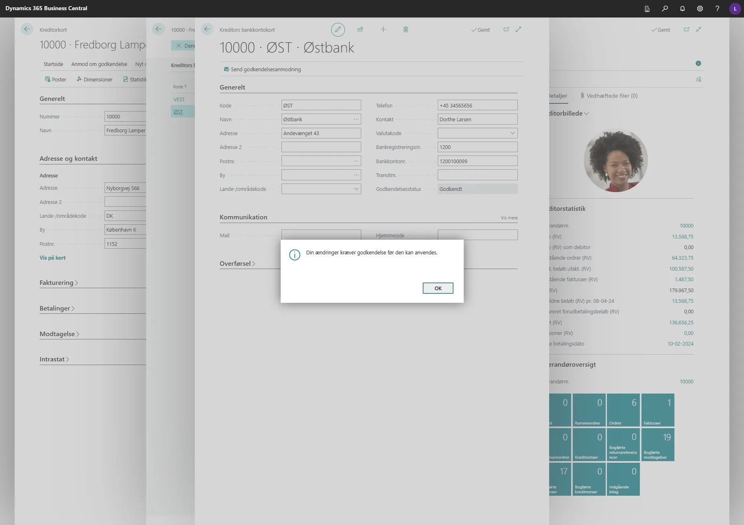This screenshot has height=525, width=744.
Task: Open the Ordrer tile showing 6
Action: click(623, 410)
